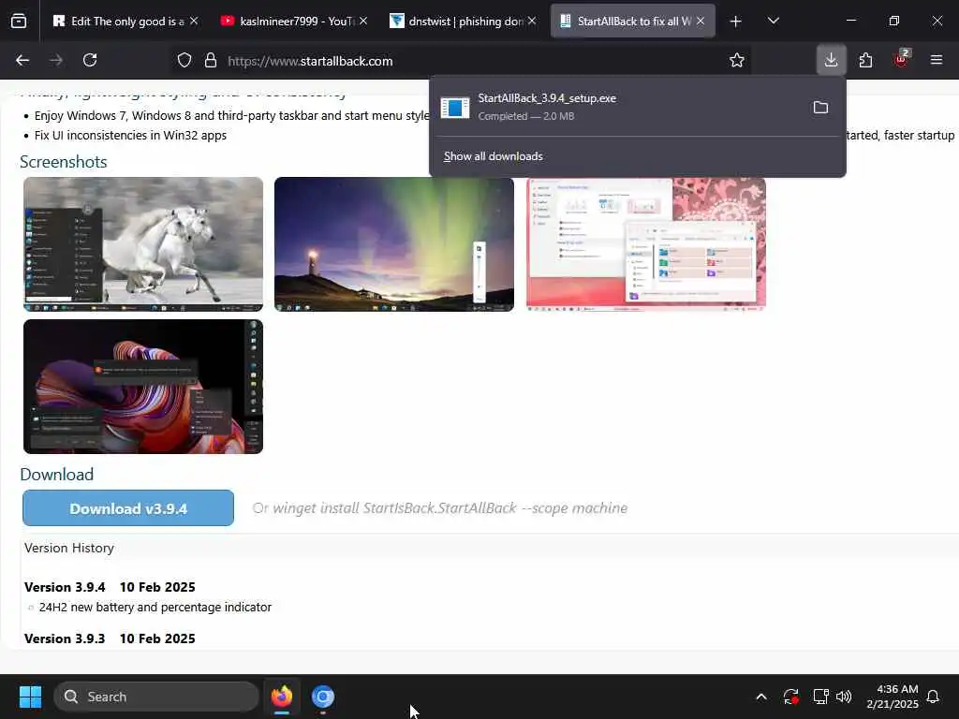Go back to the previous page
The height and width of the screenshot is (719, 959).
tap(22, 61)
